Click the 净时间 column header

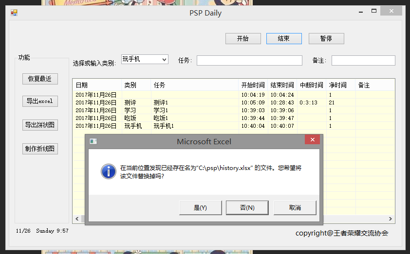[x=340, y=85]
